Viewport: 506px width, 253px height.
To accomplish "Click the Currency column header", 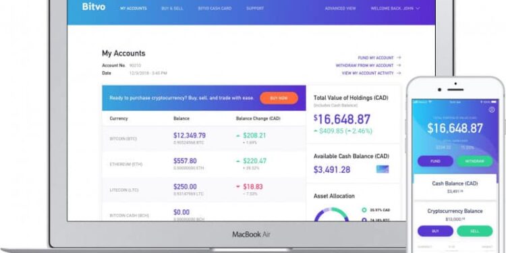I will 119,119.
